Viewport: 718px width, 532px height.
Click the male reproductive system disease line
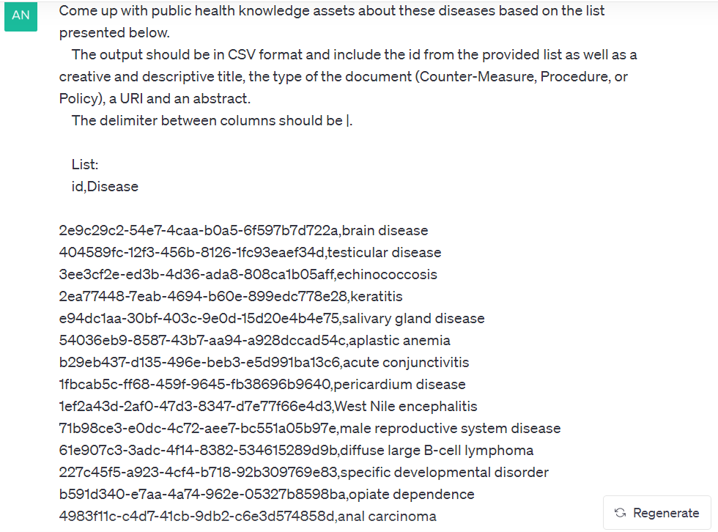pyautogui.click(x=310, y=428)
